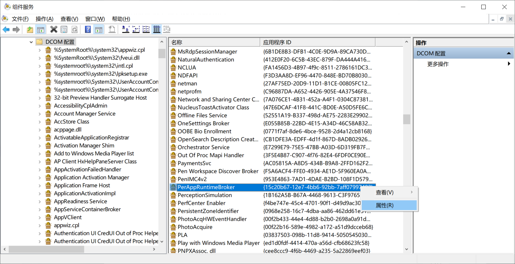This screenshot has height=264, width=515.
Task: Click the PhotoAcquire package icon
Action: coord(173,227)
